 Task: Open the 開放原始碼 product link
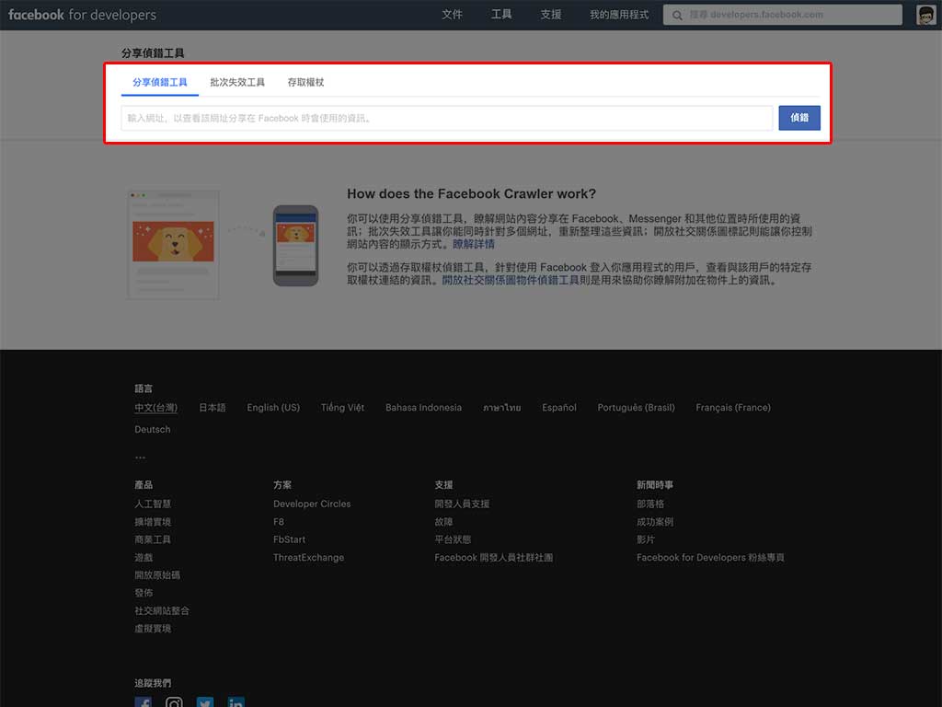(x=157, y=574)
